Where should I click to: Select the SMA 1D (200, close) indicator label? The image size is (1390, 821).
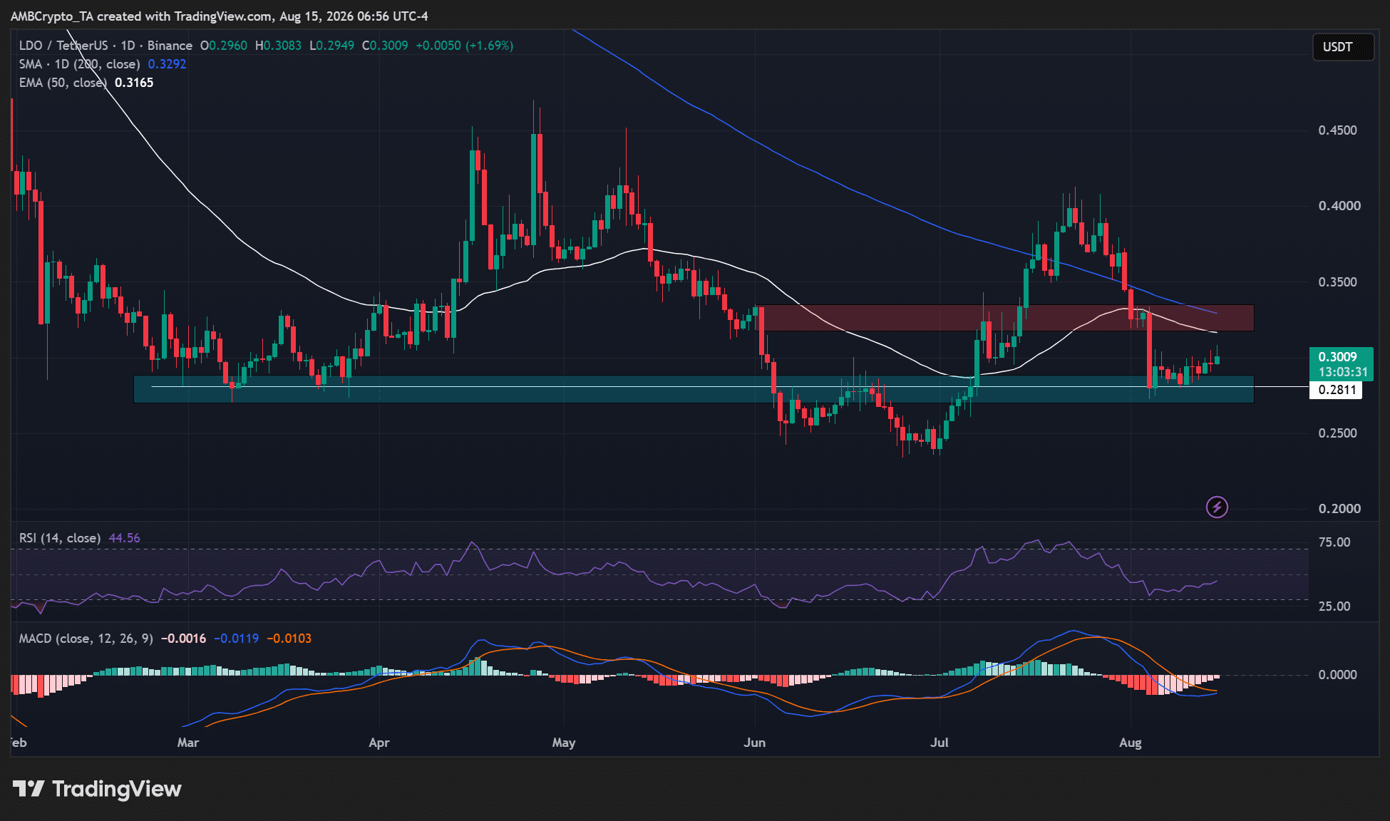(x=79, y=64)
